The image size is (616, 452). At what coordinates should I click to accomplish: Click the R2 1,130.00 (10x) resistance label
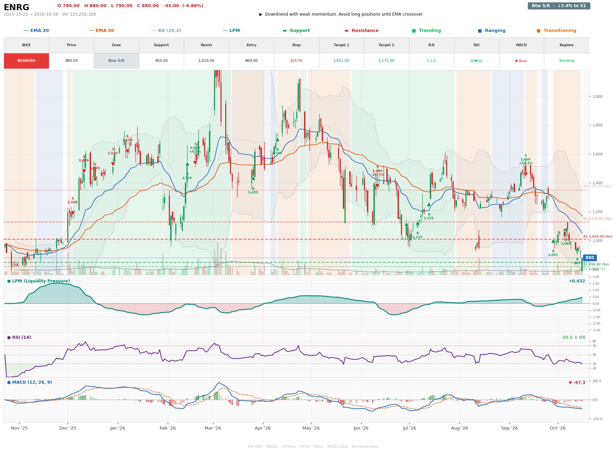(x=597, y=219)
